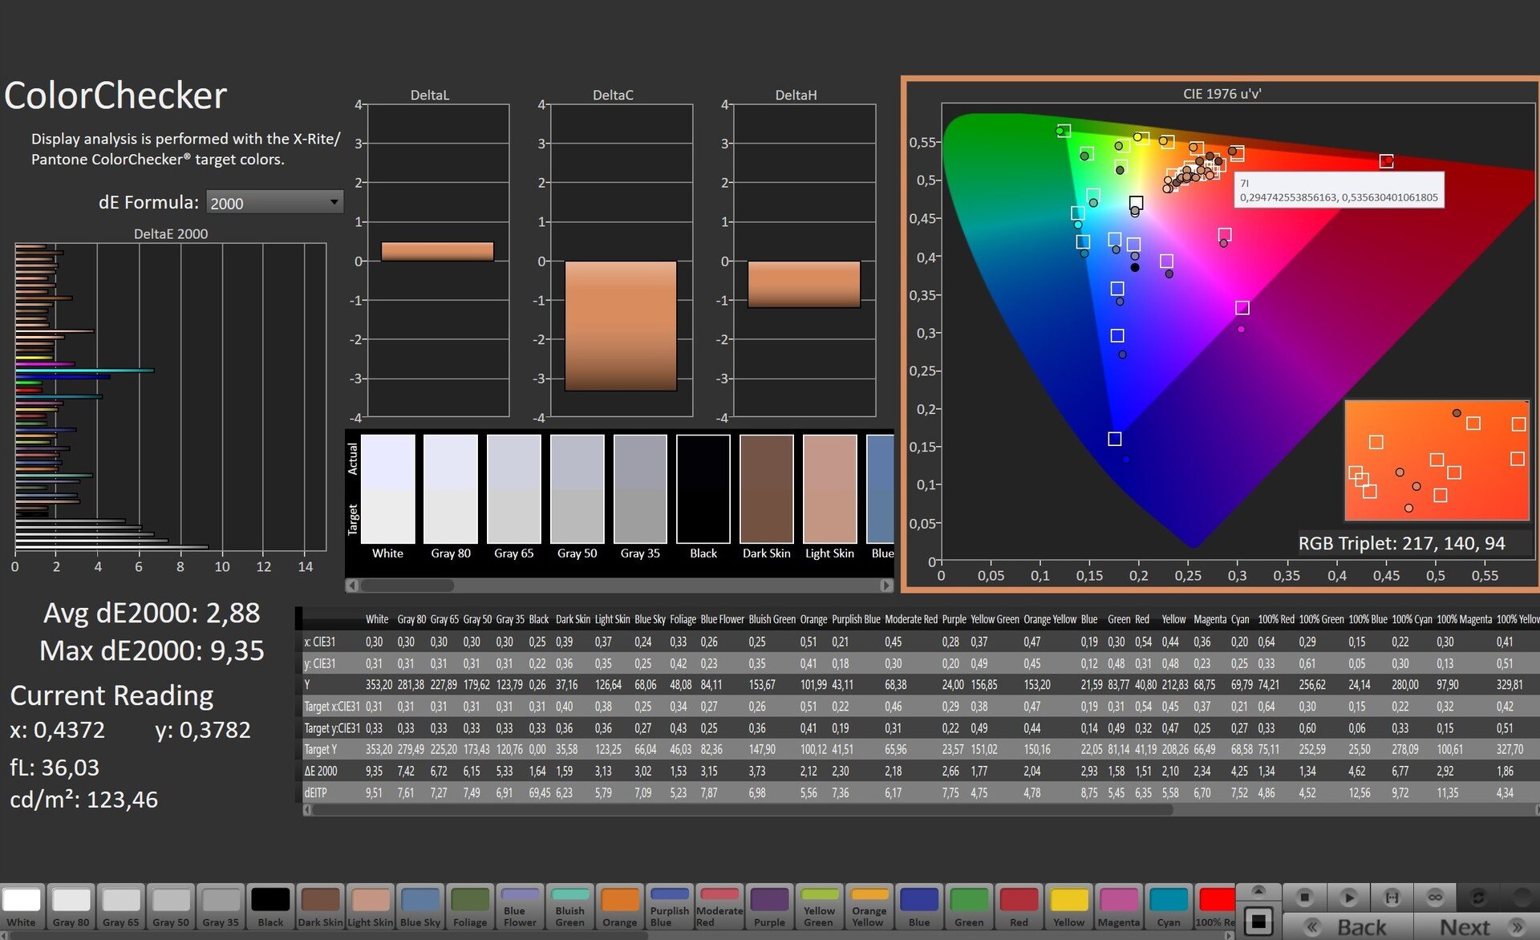This screenshot has height=940, width=1540.
Task: Select the White swatch in bottom bar
Action: tap(22, 906)
